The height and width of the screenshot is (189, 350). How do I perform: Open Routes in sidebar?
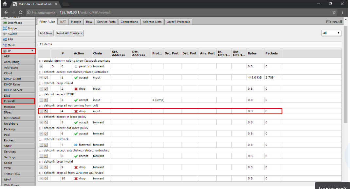tap(18, 140)
